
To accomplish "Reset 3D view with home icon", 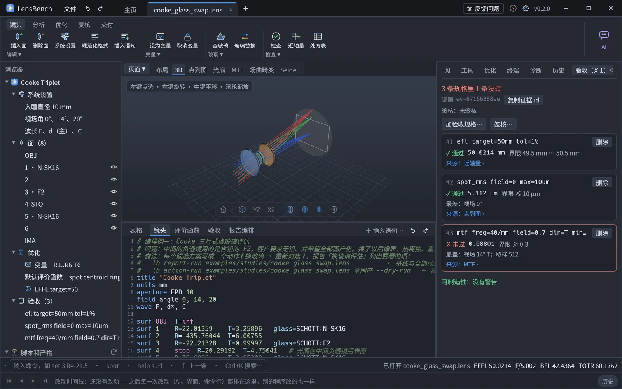I will tap(223, 210).
